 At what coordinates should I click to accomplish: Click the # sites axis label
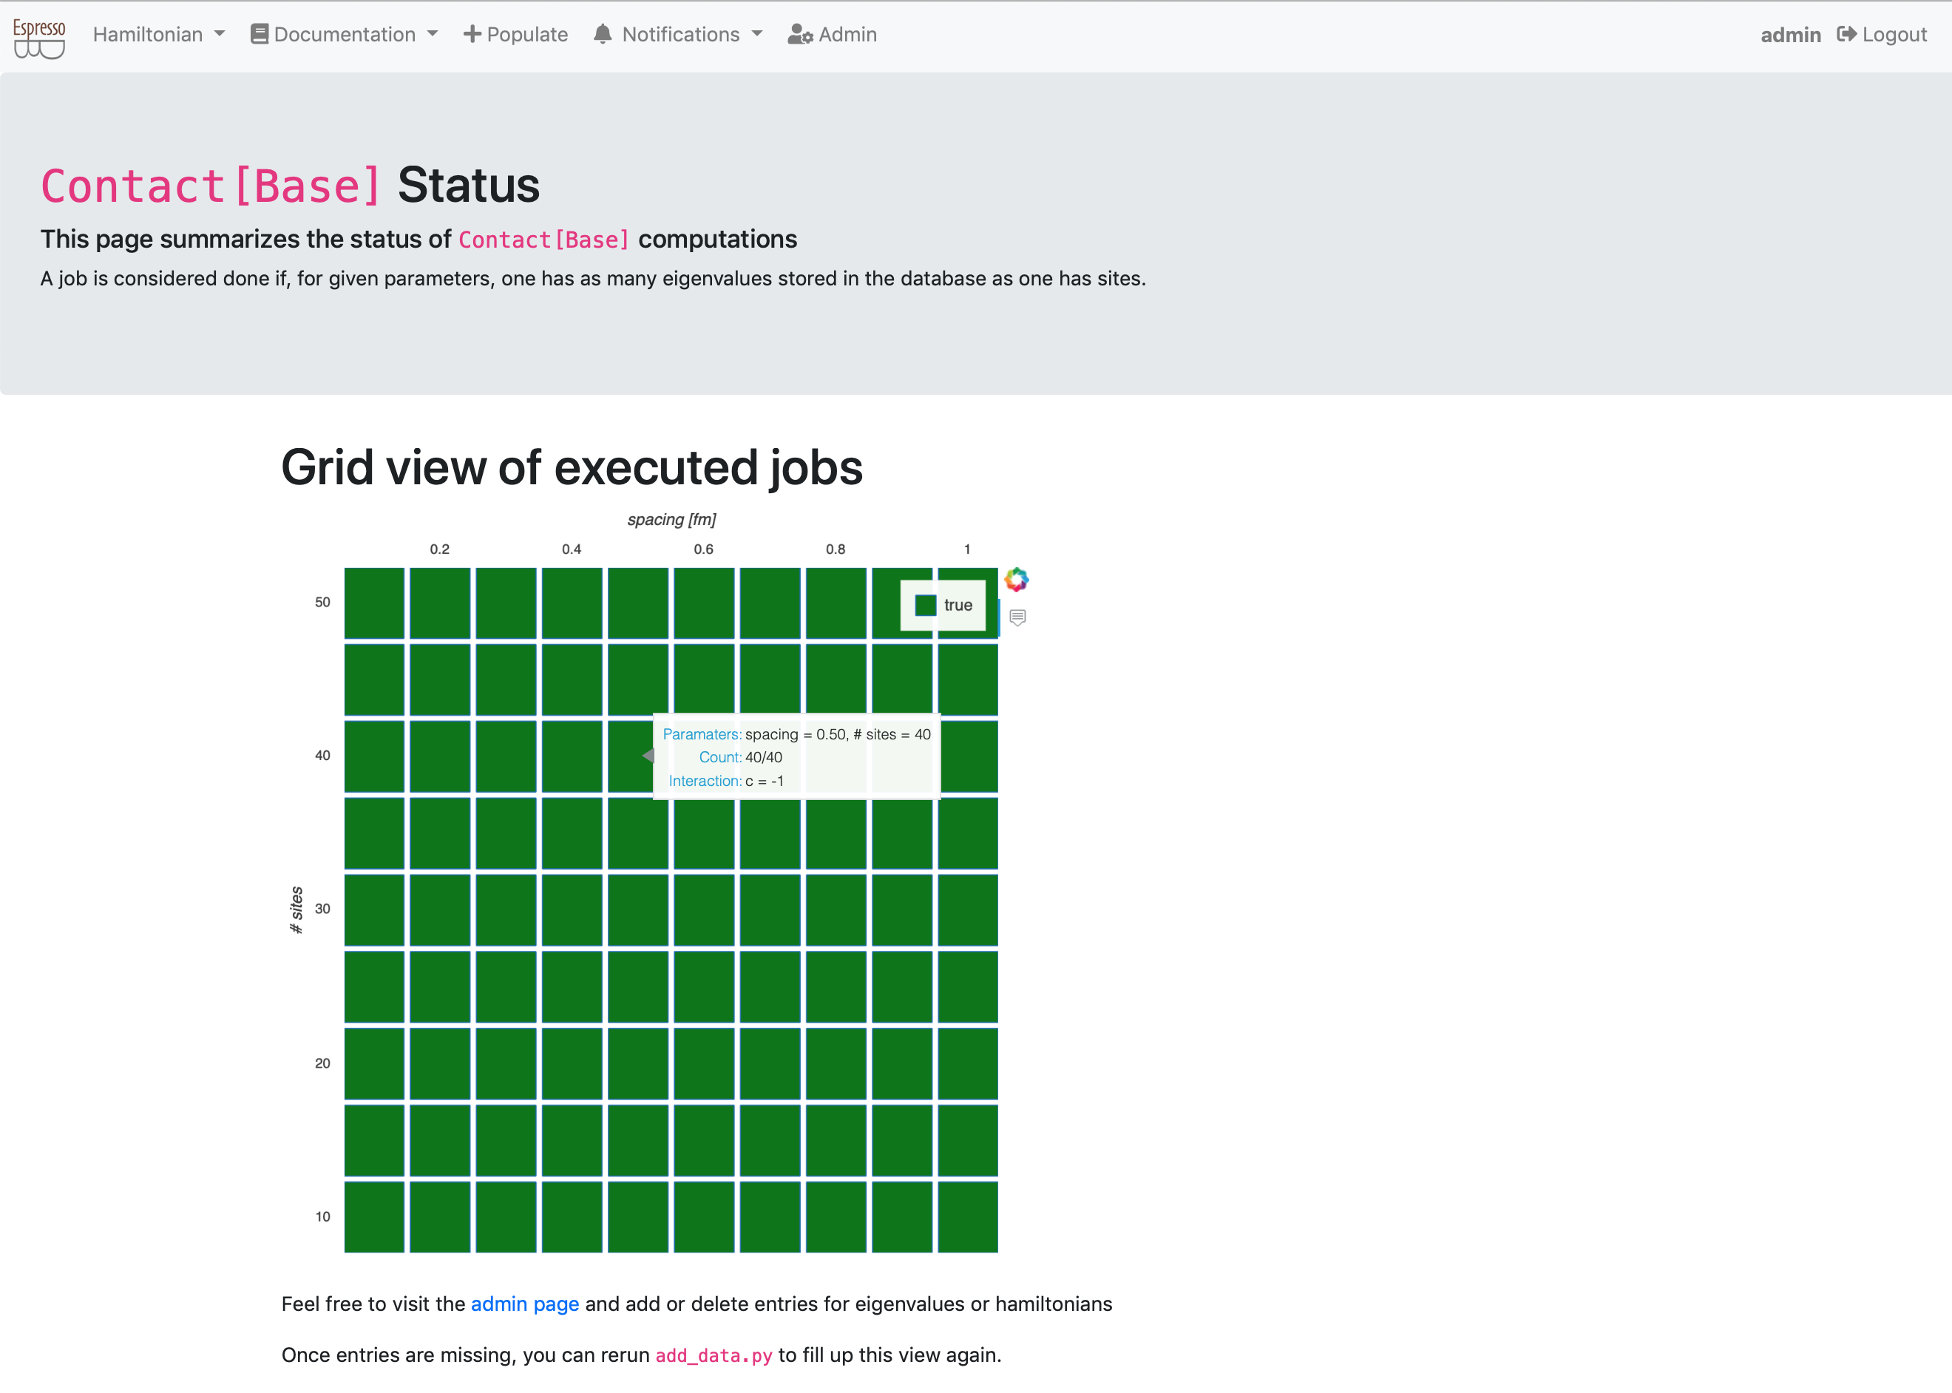pyautogui.click(x=296, y=910)
